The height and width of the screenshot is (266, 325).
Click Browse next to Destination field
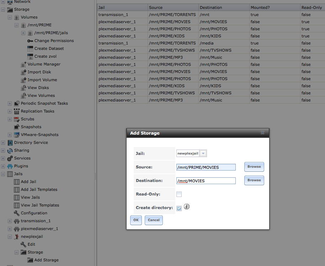[254, 180]
